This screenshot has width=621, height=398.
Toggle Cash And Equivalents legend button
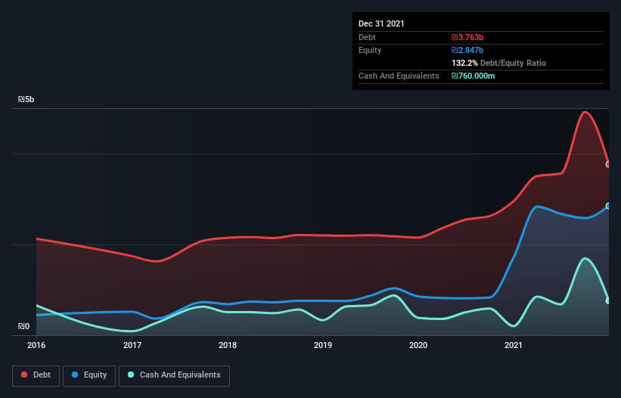174,375
